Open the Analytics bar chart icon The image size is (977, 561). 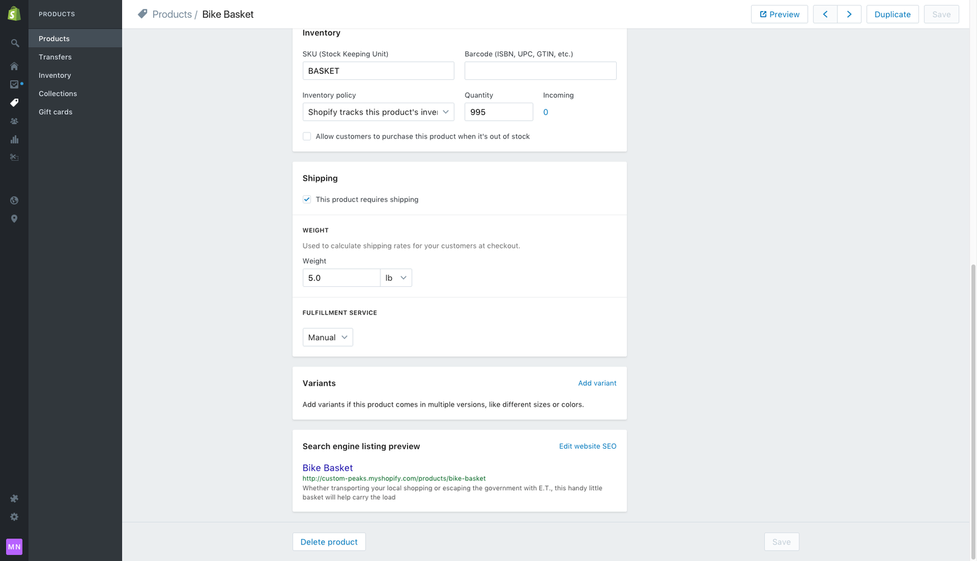(14, 139)
